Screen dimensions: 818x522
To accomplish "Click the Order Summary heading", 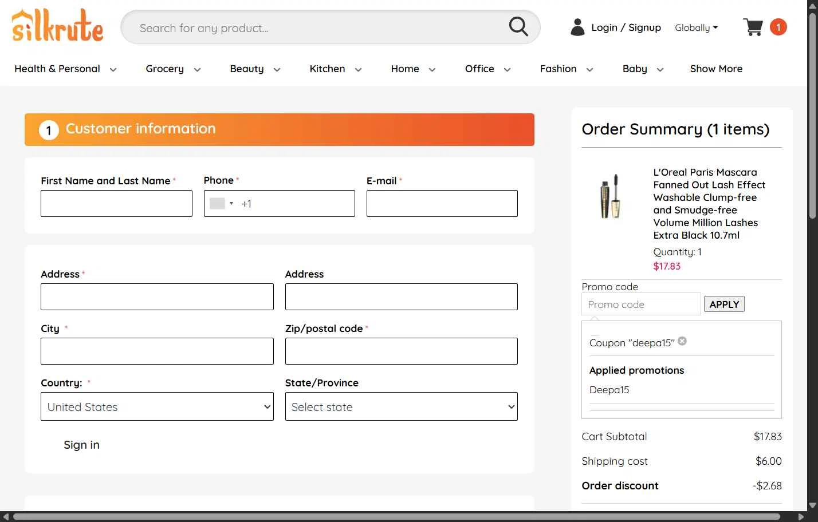I will (x=675, y=129).
